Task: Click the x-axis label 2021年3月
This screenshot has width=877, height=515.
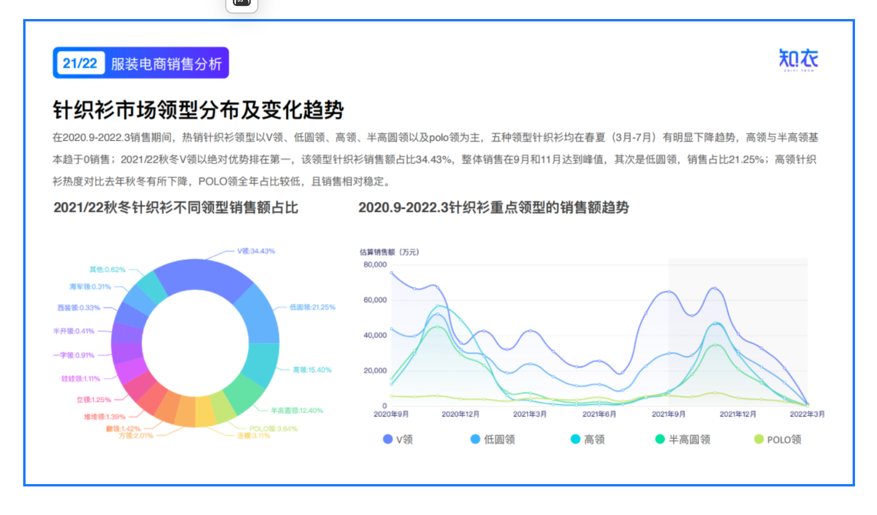Action: point(530,414)
